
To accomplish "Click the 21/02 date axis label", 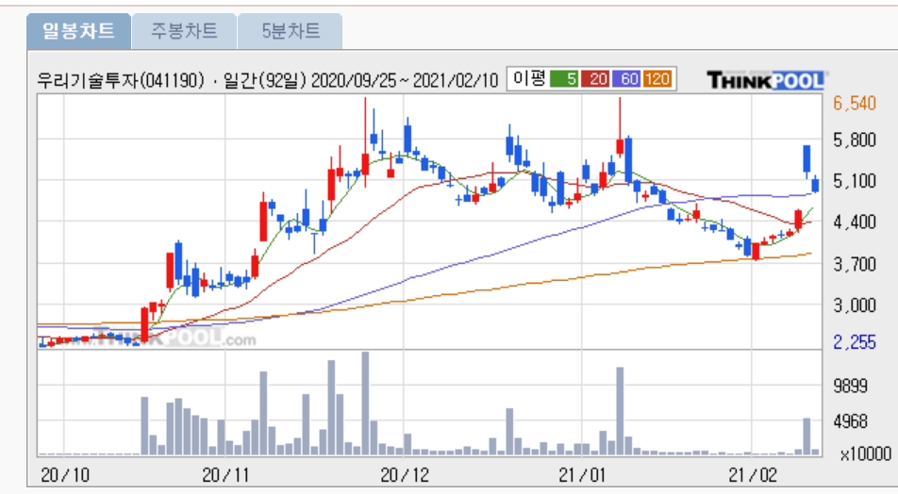I will click(x=752, y=475).
